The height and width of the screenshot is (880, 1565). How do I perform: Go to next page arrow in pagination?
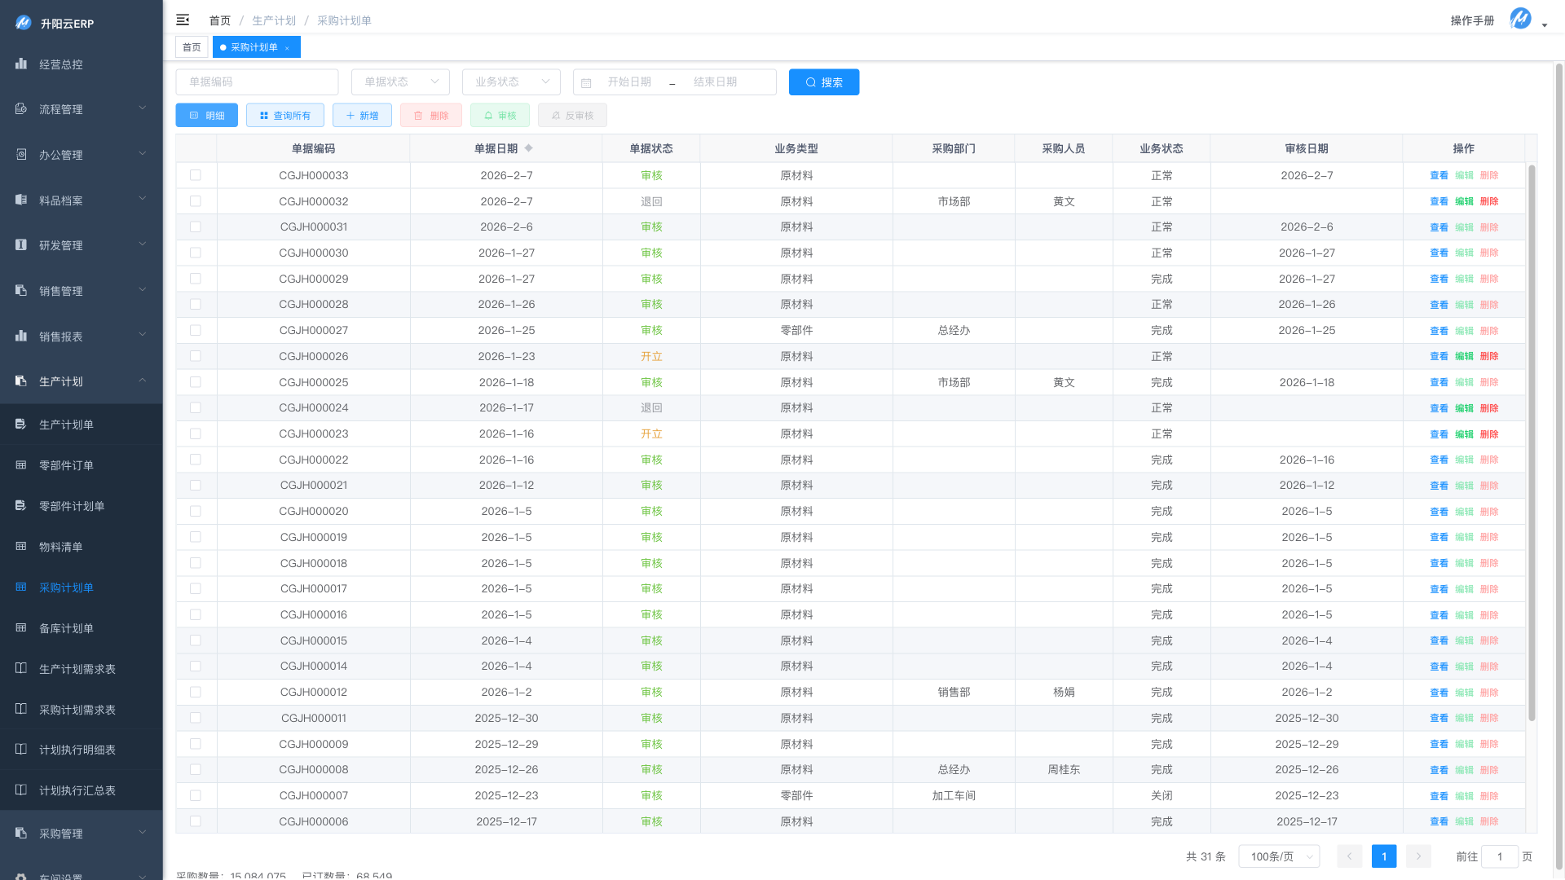pos(1418,856)
